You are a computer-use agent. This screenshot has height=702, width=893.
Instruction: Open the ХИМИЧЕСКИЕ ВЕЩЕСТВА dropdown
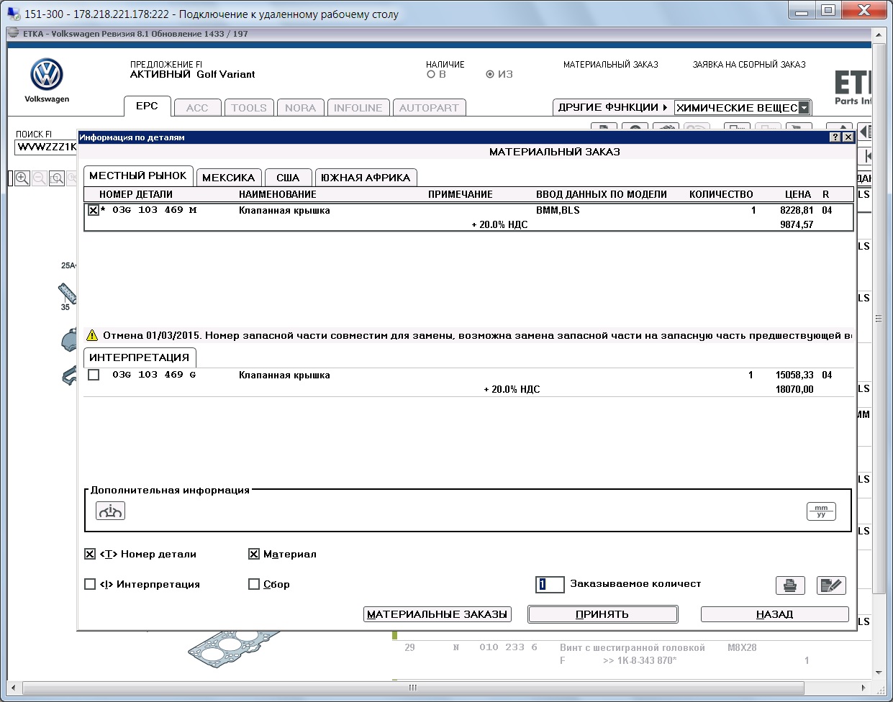coord(804,108)
